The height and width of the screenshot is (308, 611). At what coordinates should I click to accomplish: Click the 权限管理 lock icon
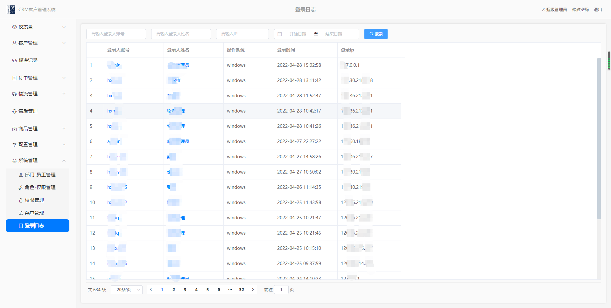pyautogui.click(x=21, y=200)
